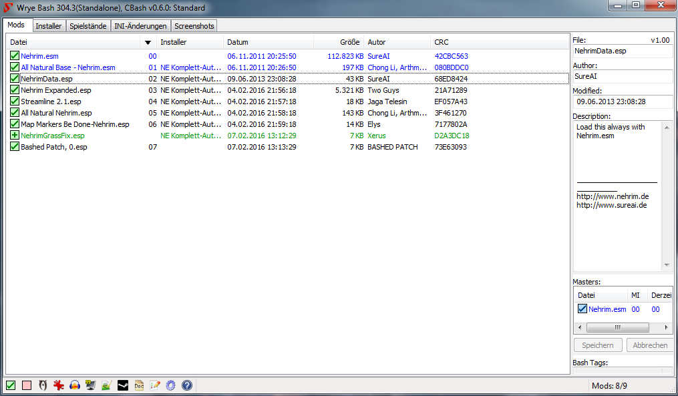Image resolution: width=678 pixels, height=396 pixels.
Task: Sort the mod list by Größe column
Action: click(349, 43)
